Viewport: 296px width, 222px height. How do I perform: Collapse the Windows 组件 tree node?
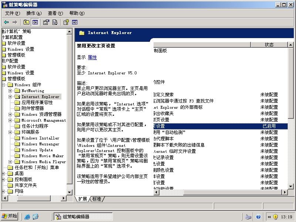(x=3, y=85)
